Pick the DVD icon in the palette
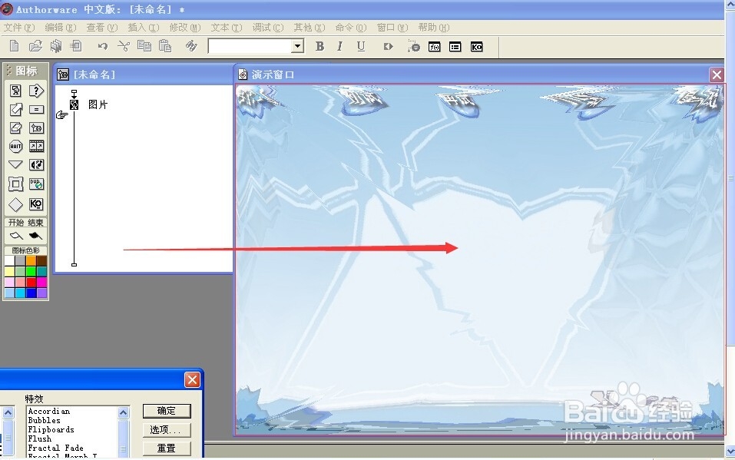The width and height of the screenshot is (735, 460). [x=36, y=184]
